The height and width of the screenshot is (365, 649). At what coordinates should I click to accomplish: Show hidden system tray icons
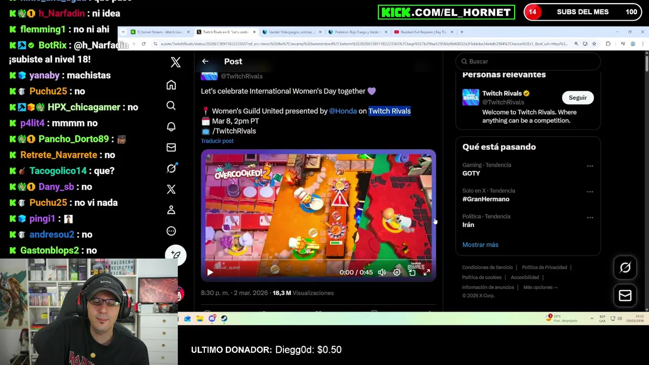click(592, 319)
